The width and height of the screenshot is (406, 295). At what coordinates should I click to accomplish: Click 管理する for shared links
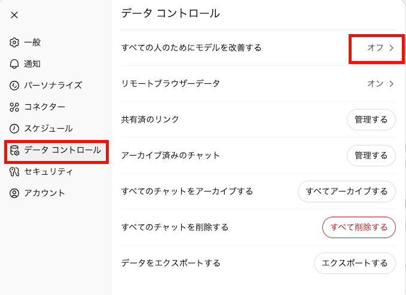[x=371, y=120]
